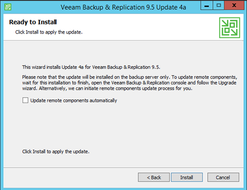Close the wizard with the red X
This screenshot has height=190, width=247.
[x=234, y=6]
